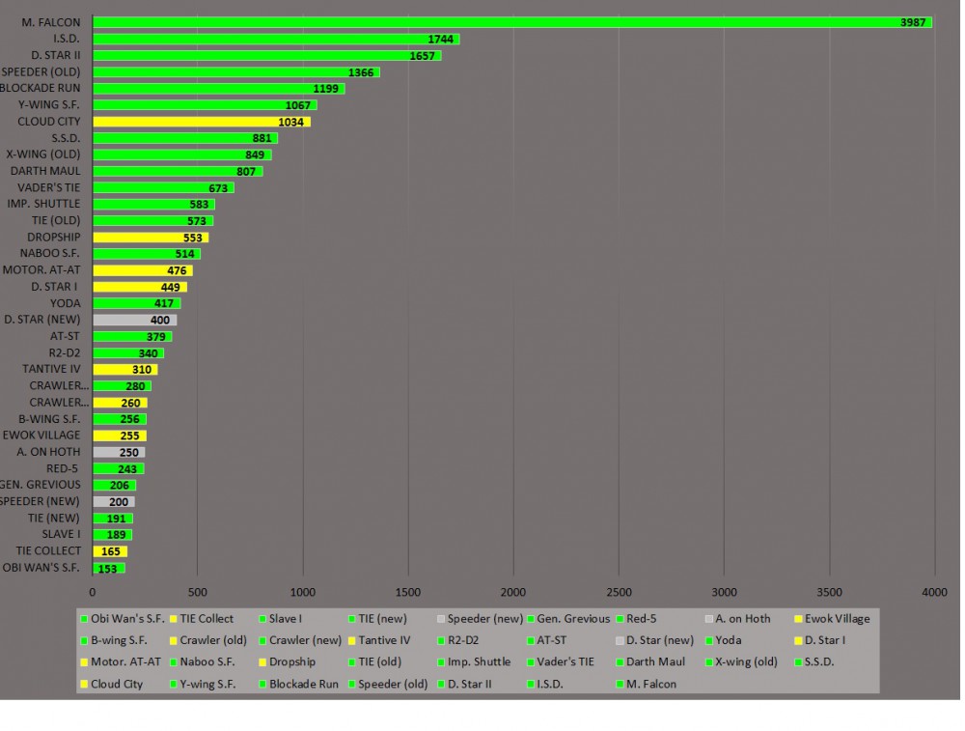Screen dimensions: 965x731
Task: Select the Obi Wan's S.F. bar 153
Action: [x=108, y=568]
